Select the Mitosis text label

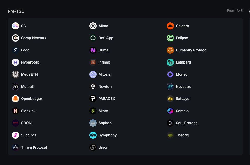(104, 74)
